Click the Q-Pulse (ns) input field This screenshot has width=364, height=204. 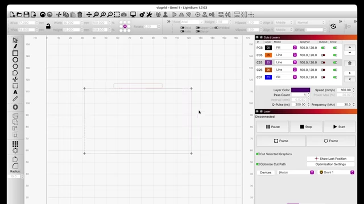pyautogui.click(x=299, y=104)
